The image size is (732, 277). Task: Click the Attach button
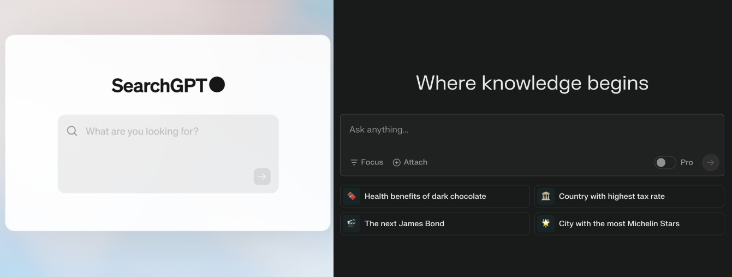click(410, 162)
